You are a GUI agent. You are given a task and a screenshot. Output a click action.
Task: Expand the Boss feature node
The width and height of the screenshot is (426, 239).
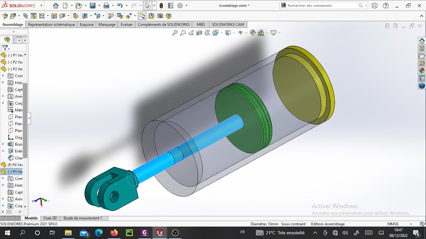3,144
